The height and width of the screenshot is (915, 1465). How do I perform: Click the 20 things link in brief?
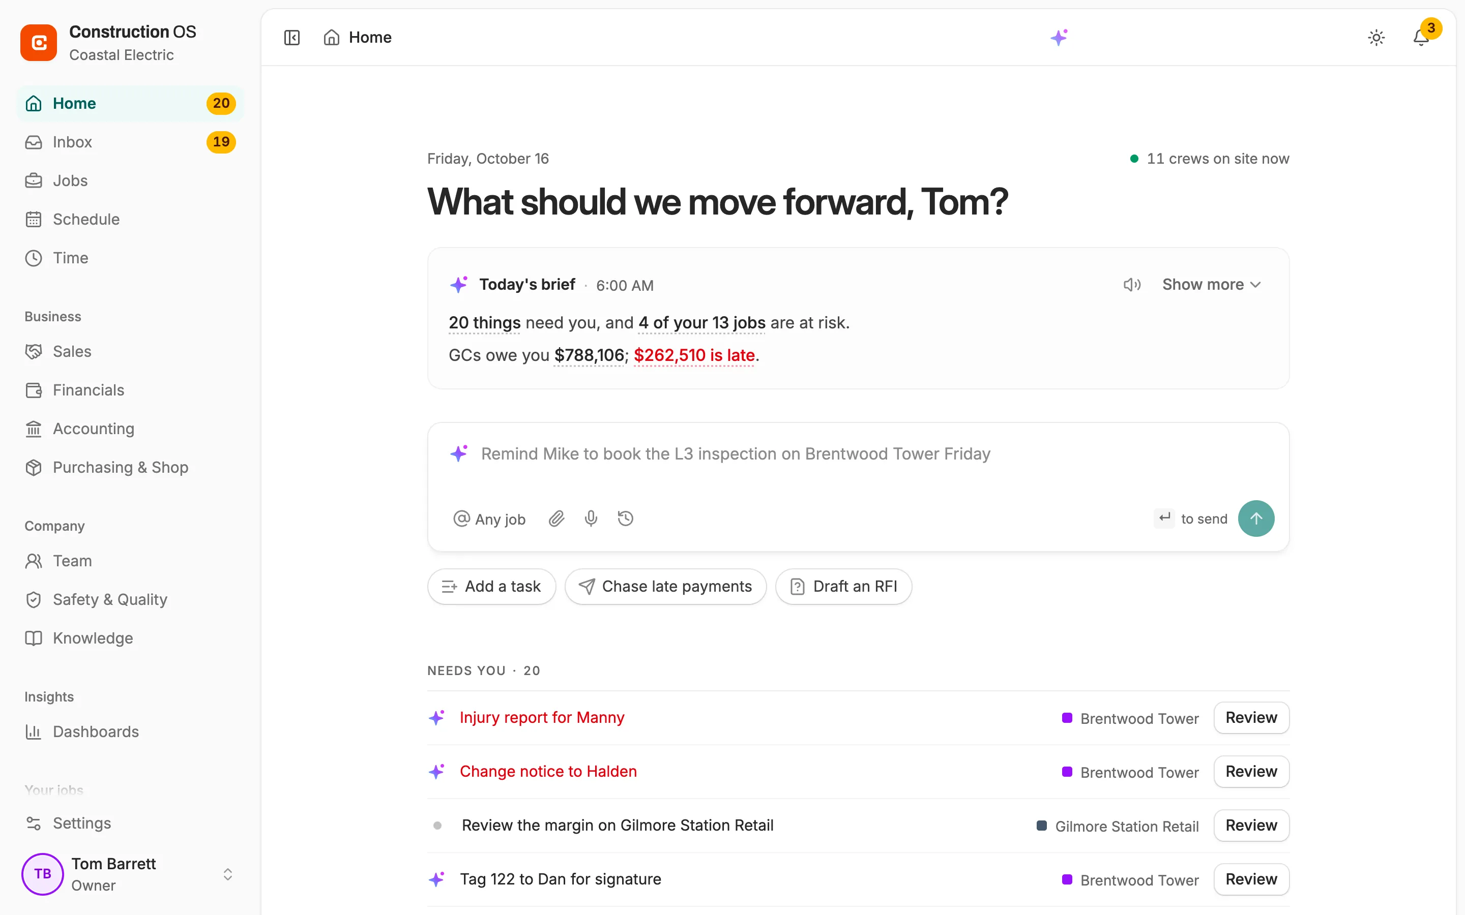click(484, 323)
